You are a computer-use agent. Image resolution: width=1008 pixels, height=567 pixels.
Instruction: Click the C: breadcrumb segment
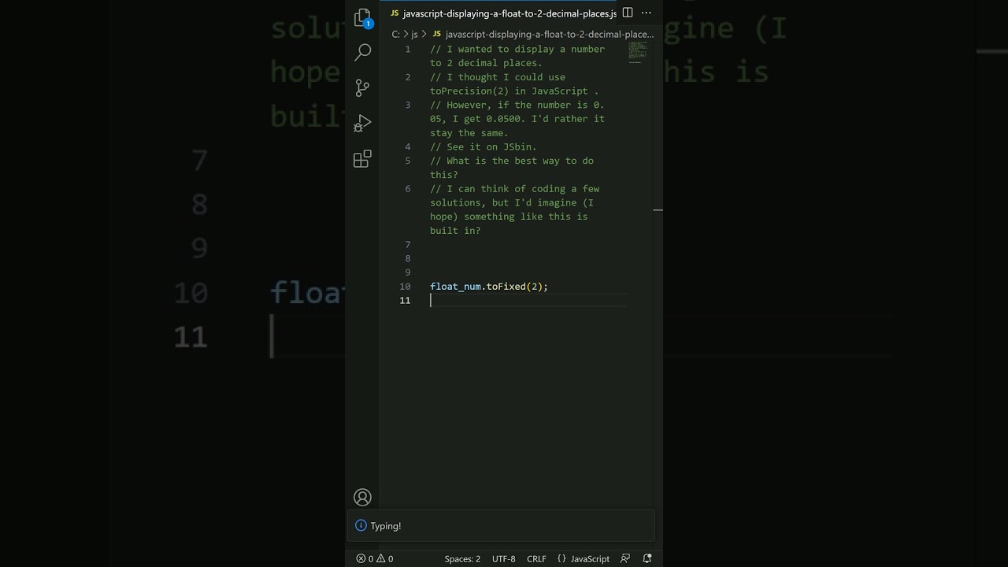tap(396, 34)
